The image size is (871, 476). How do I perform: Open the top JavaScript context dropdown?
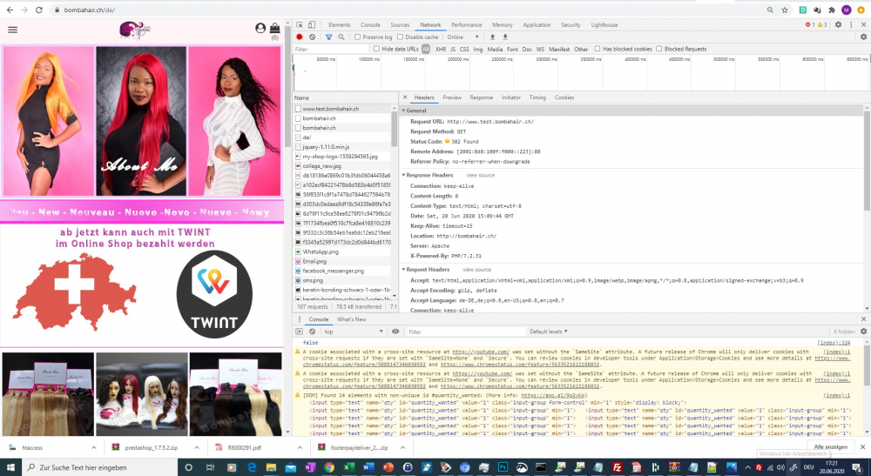[354, 332]
